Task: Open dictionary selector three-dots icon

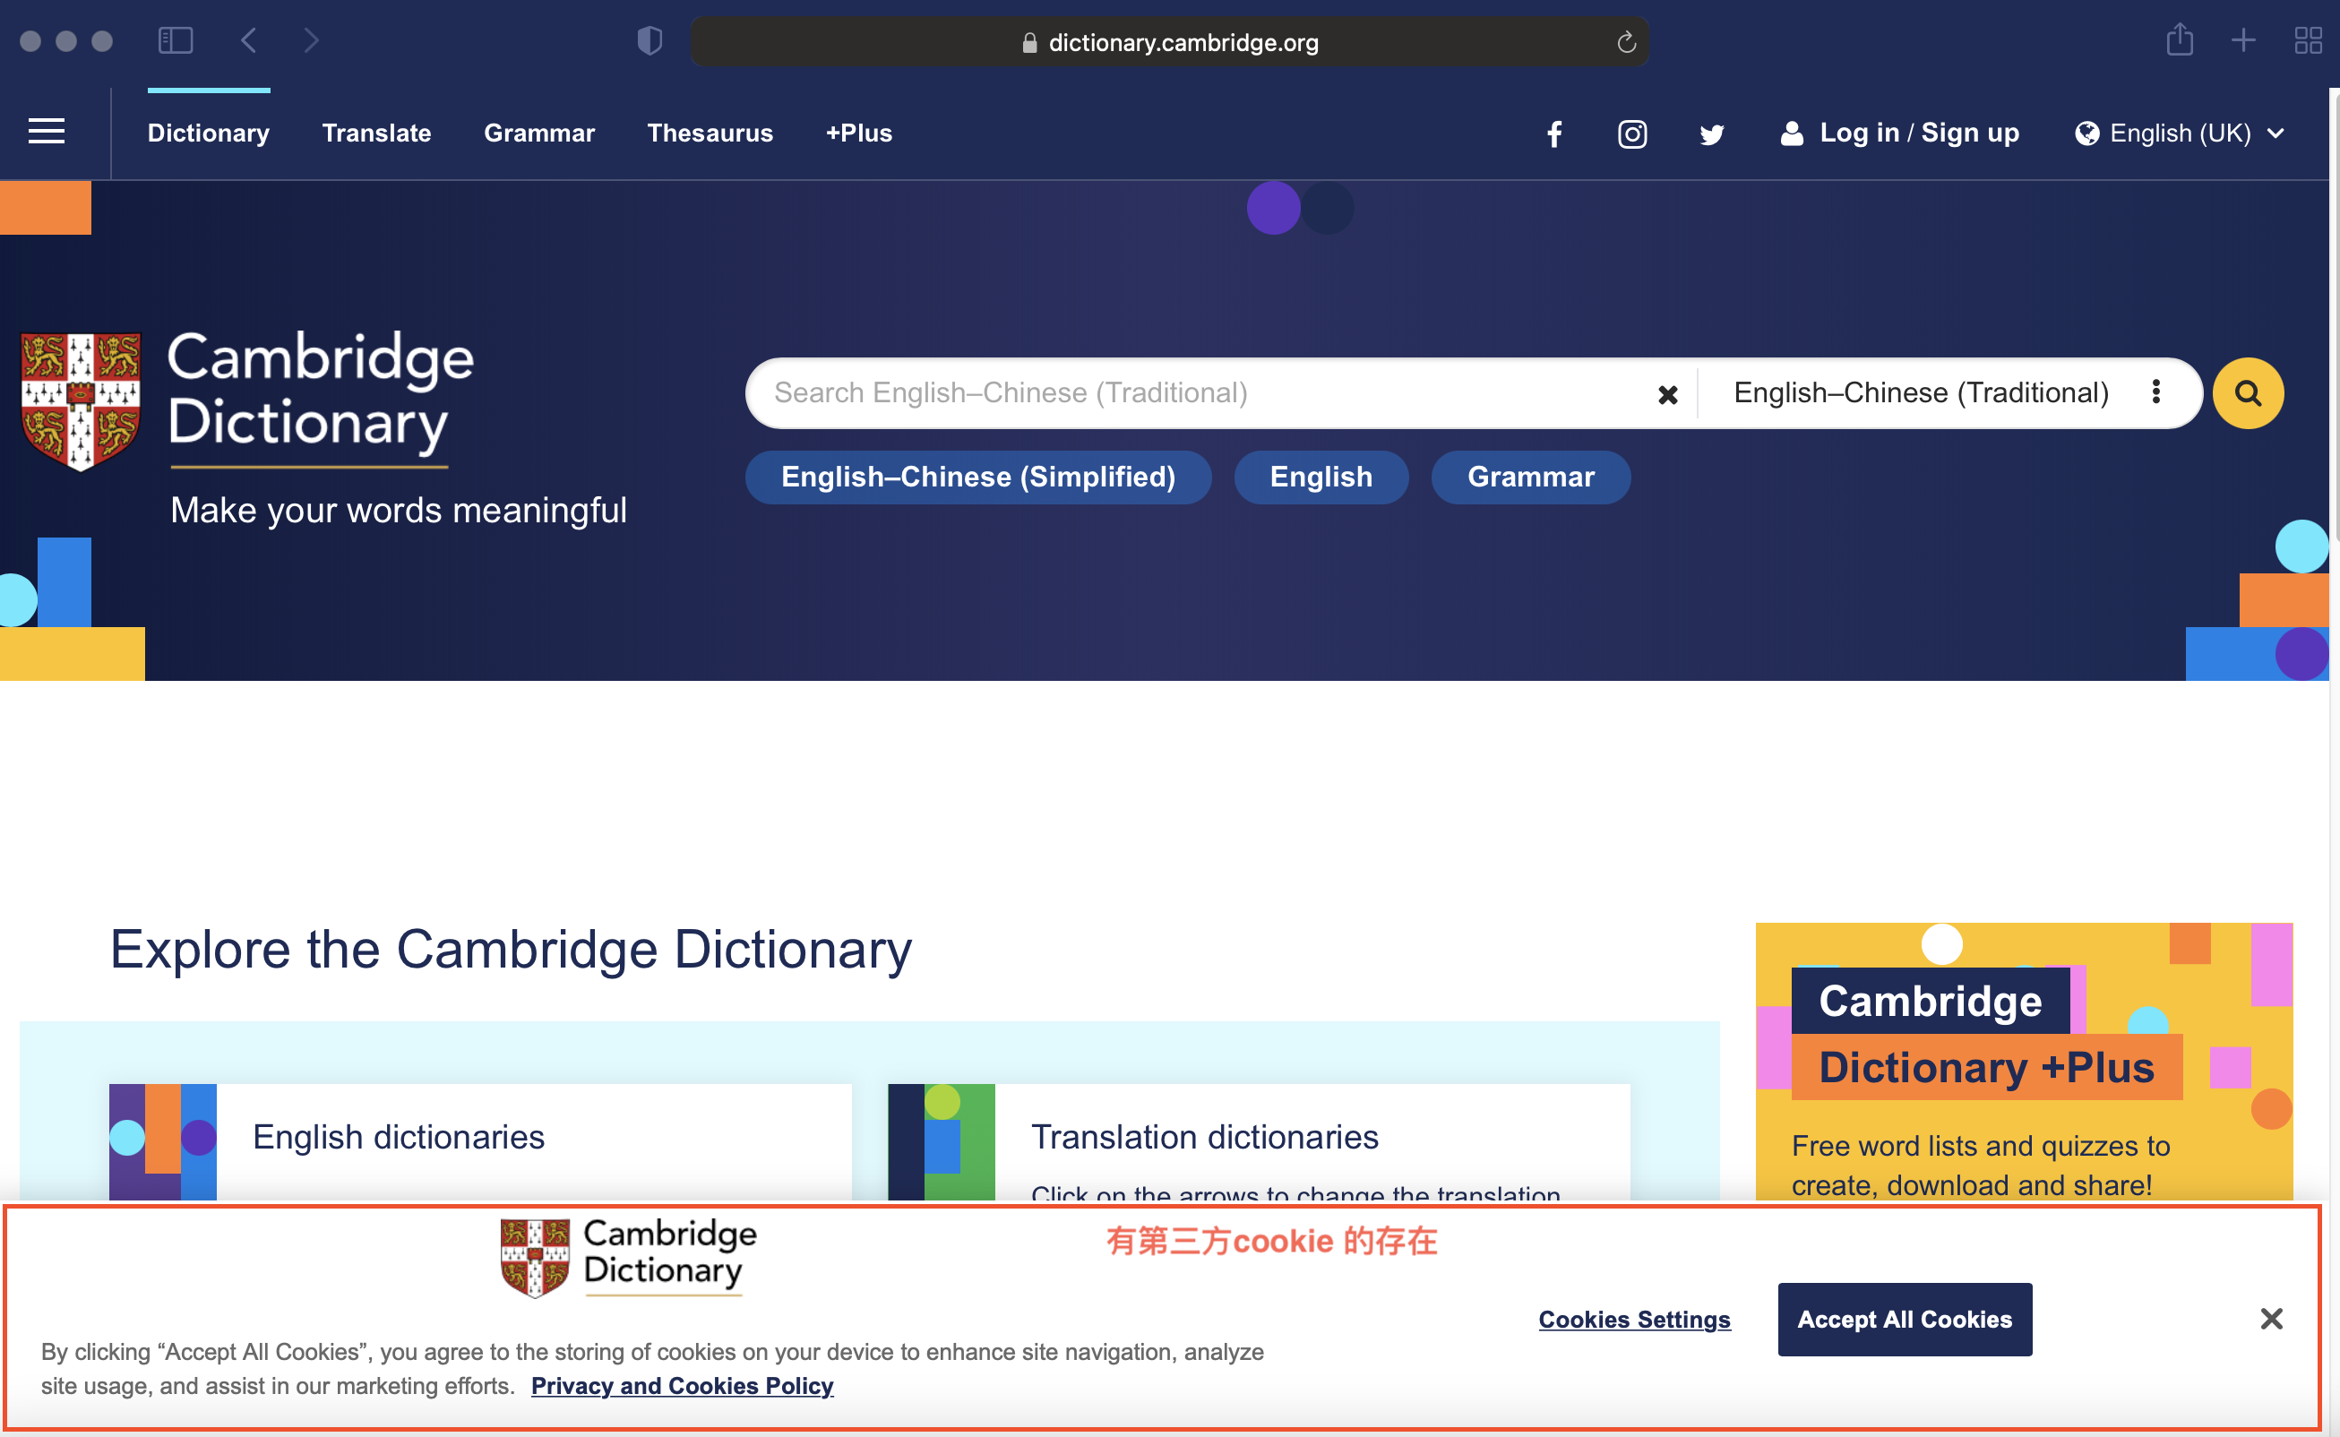Action: [x=2155, y=392]
